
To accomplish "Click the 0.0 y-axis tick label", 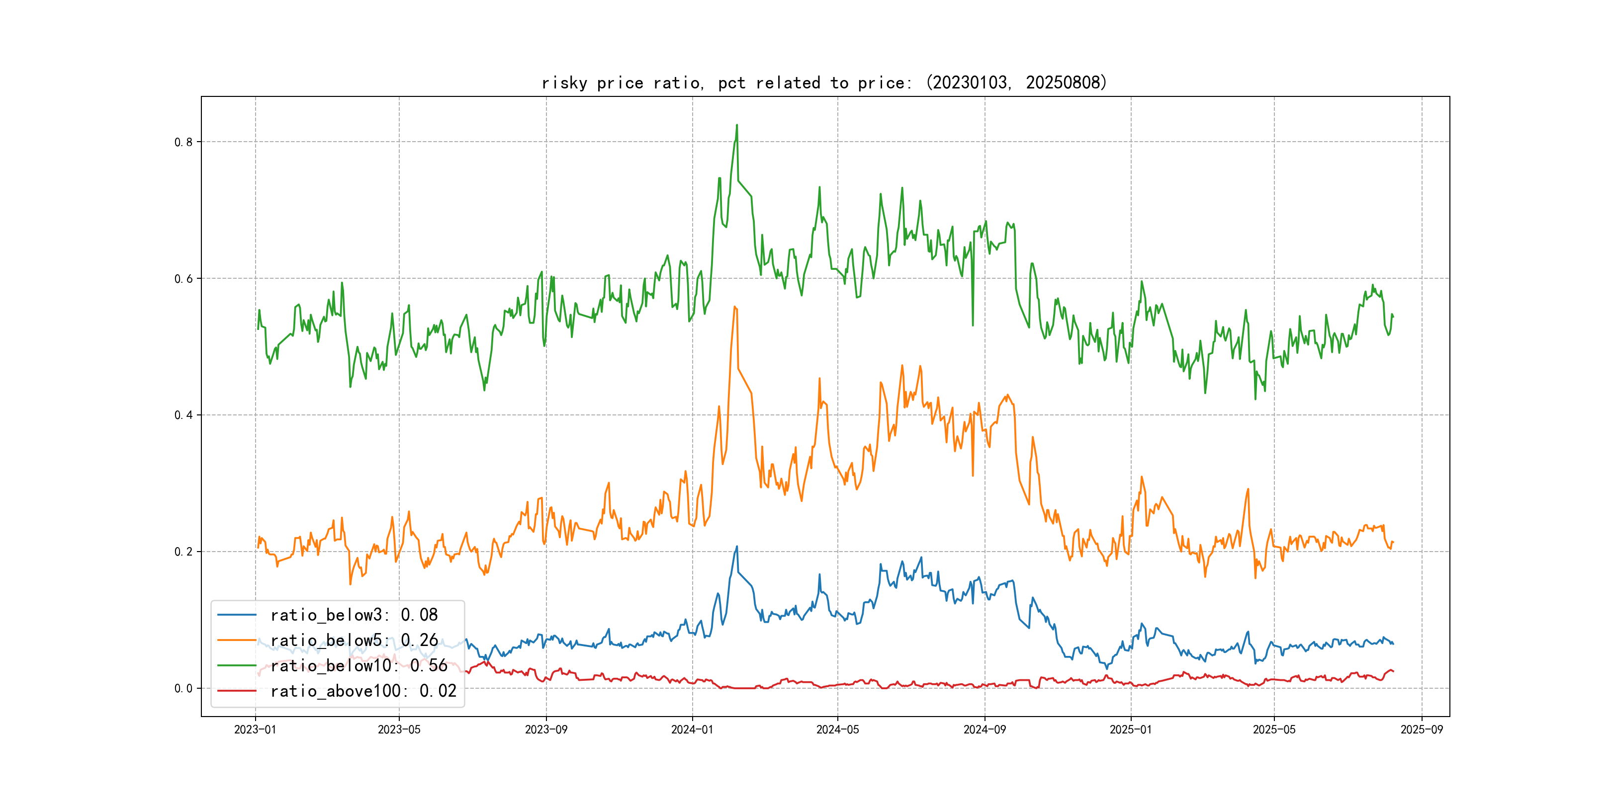I will coord(183,688).
